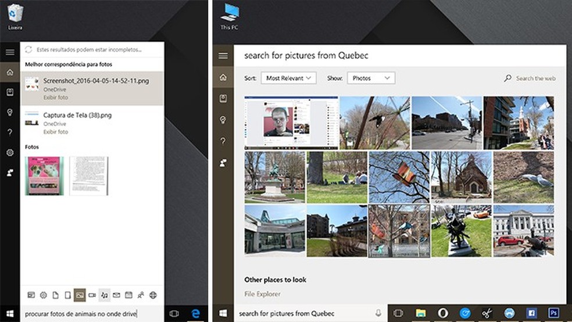The image size is (572, 322).
Task: Open the stone church photo in the middle row
Action: [x=462, y=177]
